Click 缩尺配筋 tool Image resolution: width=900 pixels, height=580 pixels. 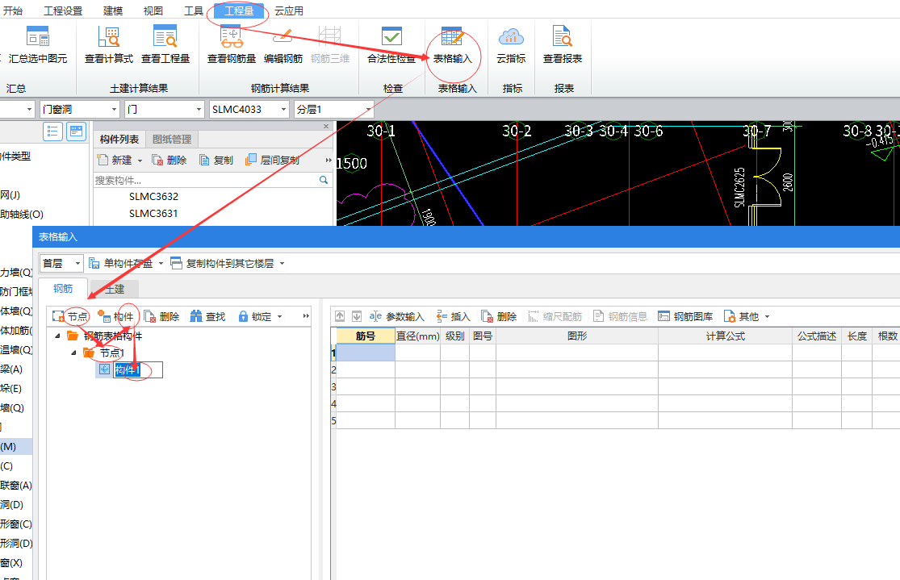555,317
